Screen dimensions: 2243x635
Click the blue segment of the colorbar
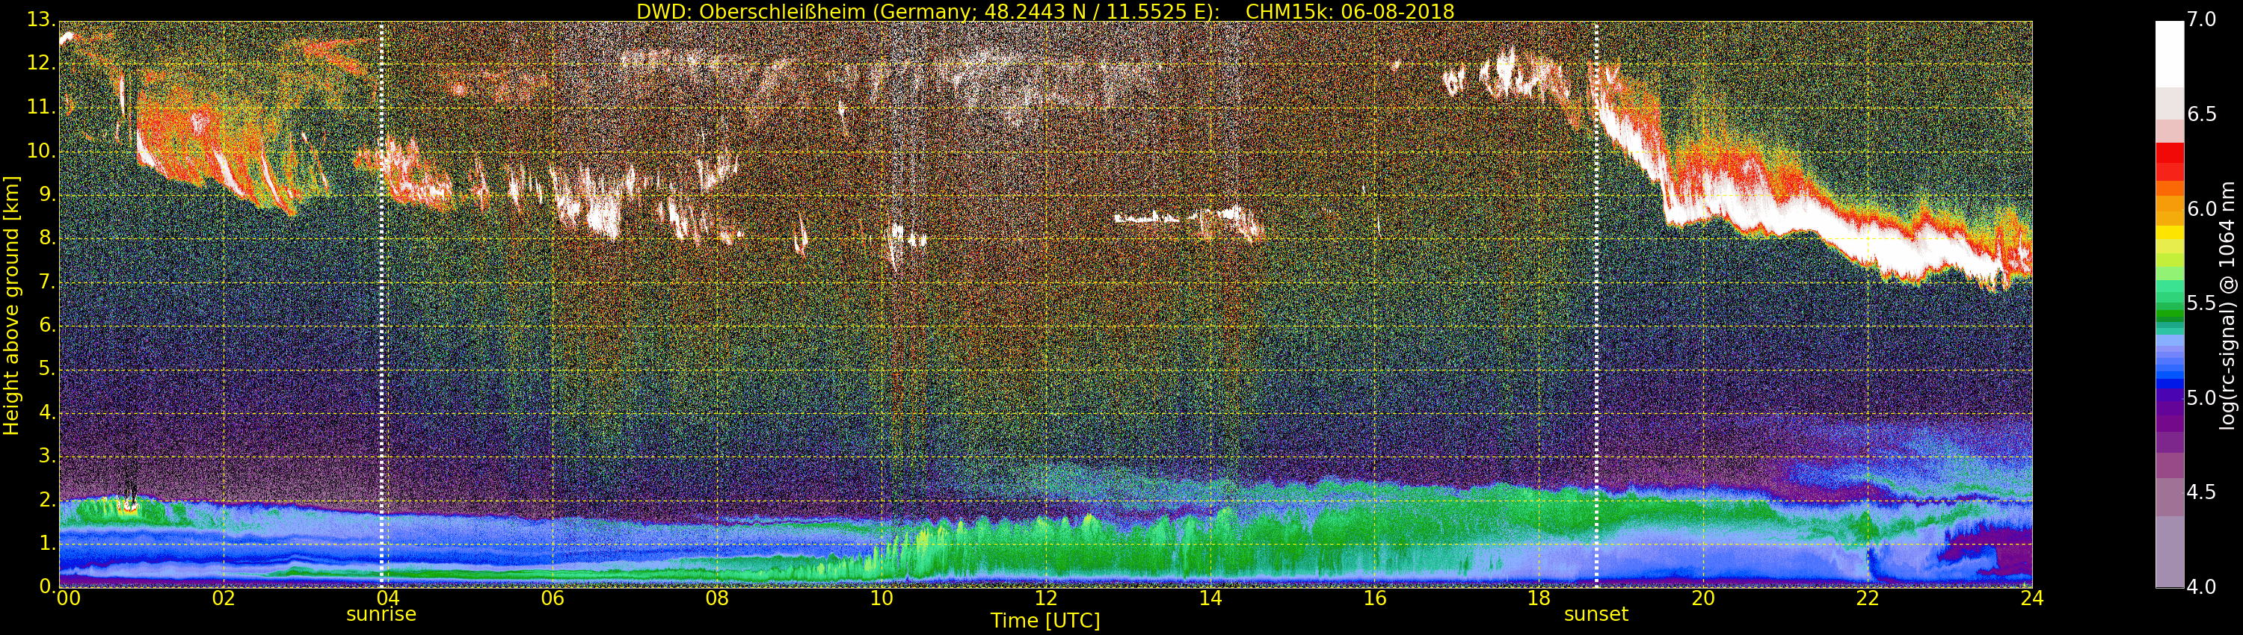2169,374
